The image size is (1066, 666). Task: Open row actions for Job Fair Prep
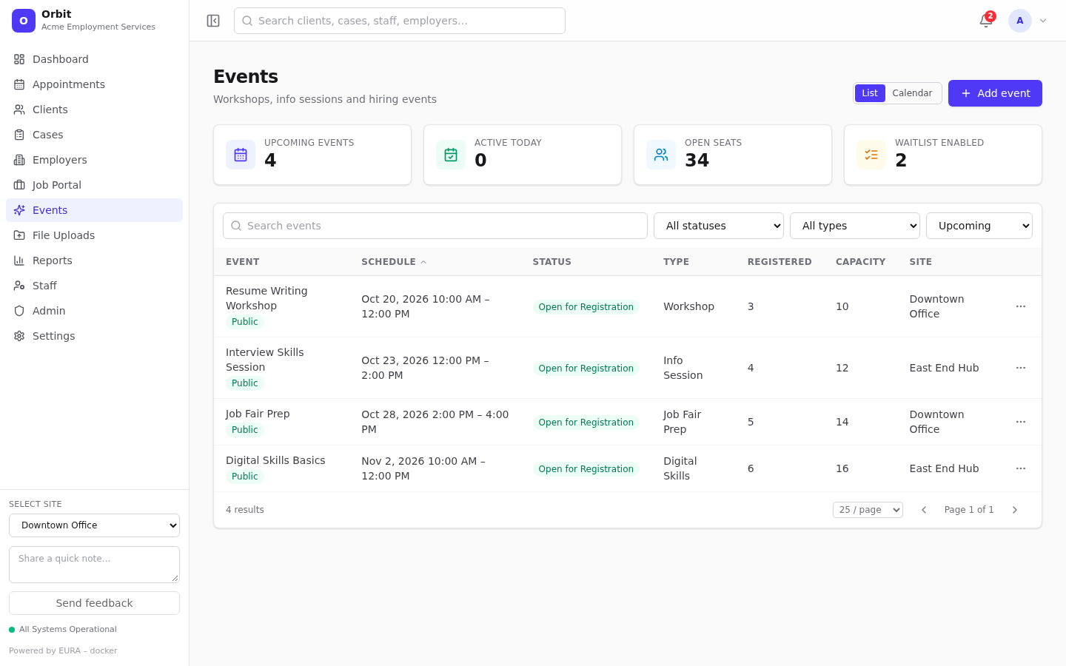pyautogui.click(x=1021, y=422)
